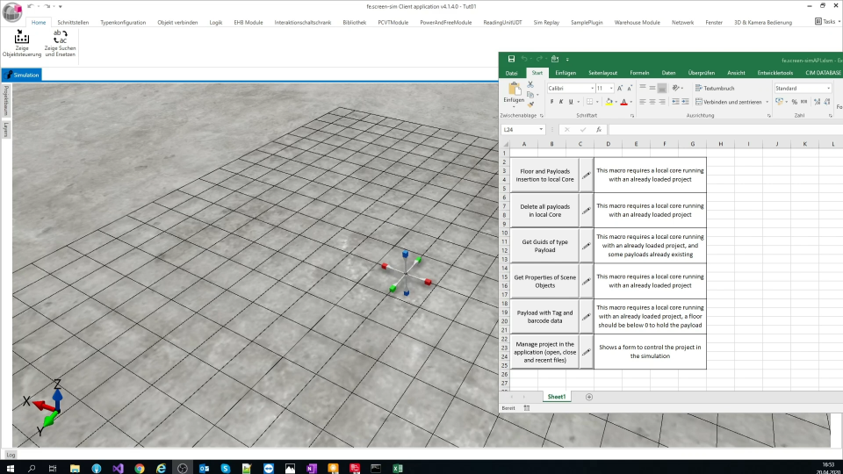The image size is (843, 474).
Task: Align text left in Excel
Action: [643, 102]
